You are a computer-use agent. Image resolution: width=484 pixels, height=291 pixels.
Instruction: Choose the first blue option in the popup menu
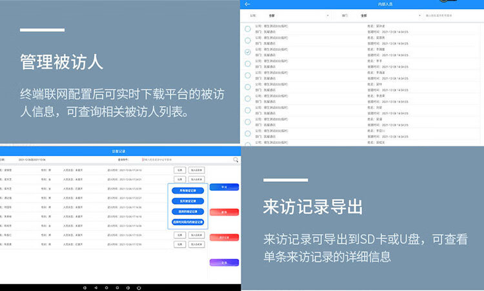[x=188, y=190]
